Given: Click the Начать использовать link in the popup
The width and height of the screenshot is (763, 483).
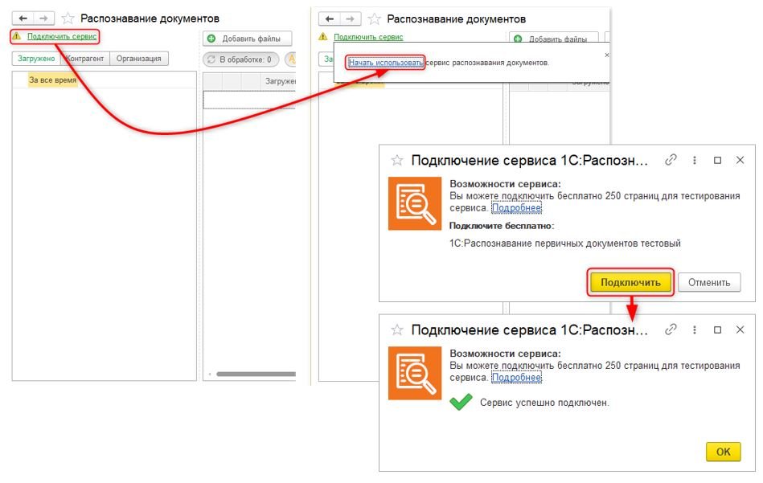Looking at the screenshot, I should 385,63.
